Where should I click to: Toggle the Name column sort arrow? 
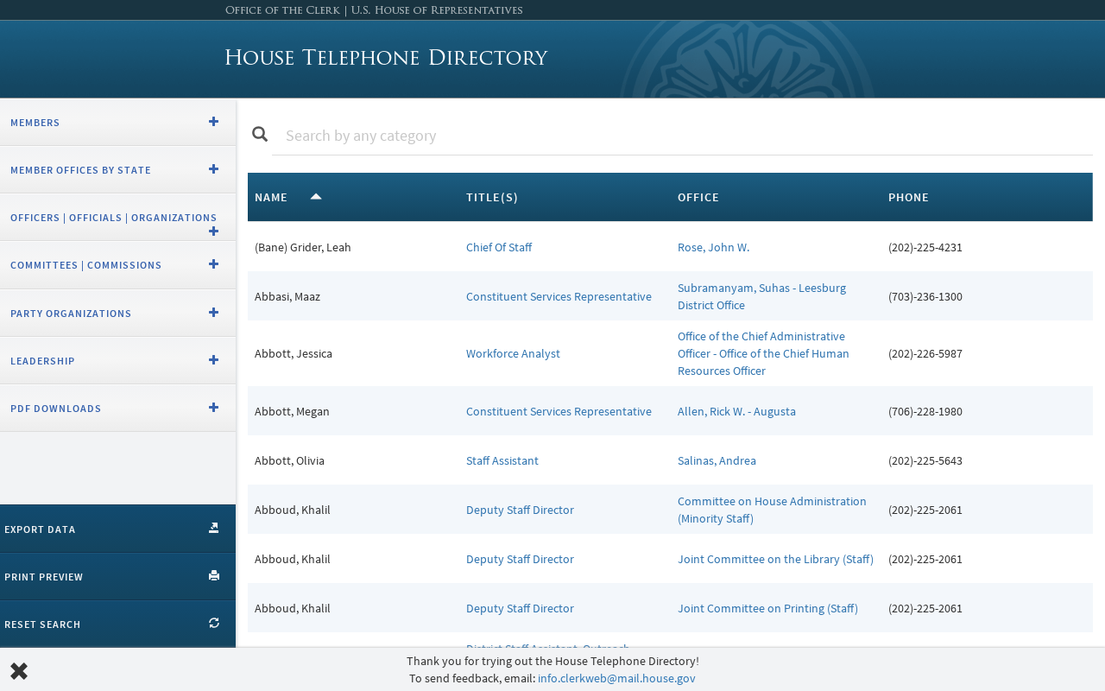coord(316,196)
